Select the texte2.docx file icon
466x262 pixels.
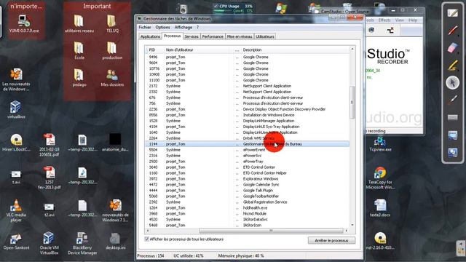coord(380,208)
